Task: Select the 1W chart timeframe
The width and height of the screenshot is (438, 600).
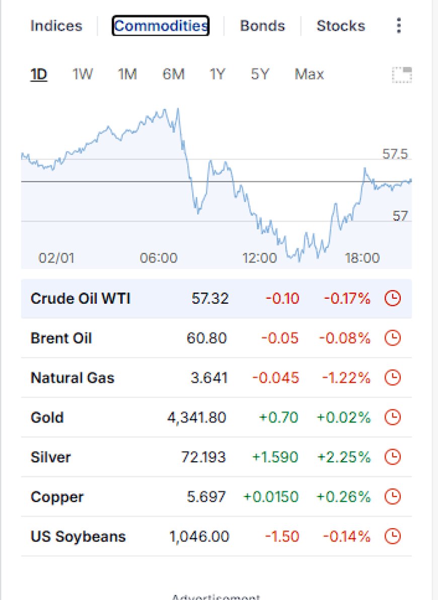Action: click(83, 74)
